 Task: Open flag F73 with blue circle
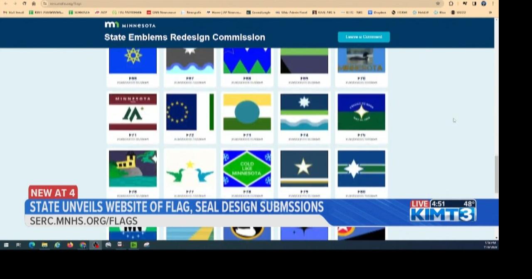[247, 112]
